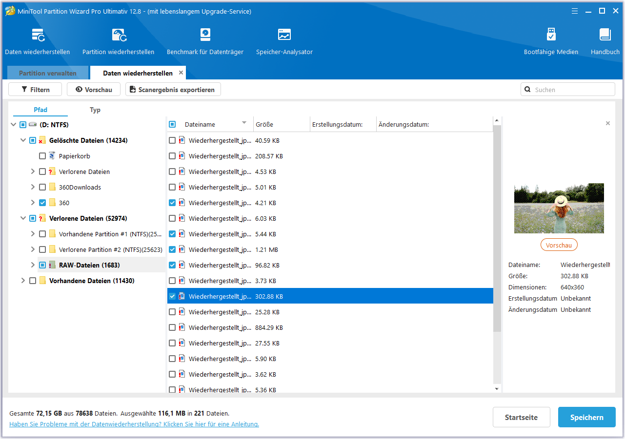Image resolution: width=625 pixels, height=439 pixels.
Task: Click the preview thumbnail image
Action: 559,208
